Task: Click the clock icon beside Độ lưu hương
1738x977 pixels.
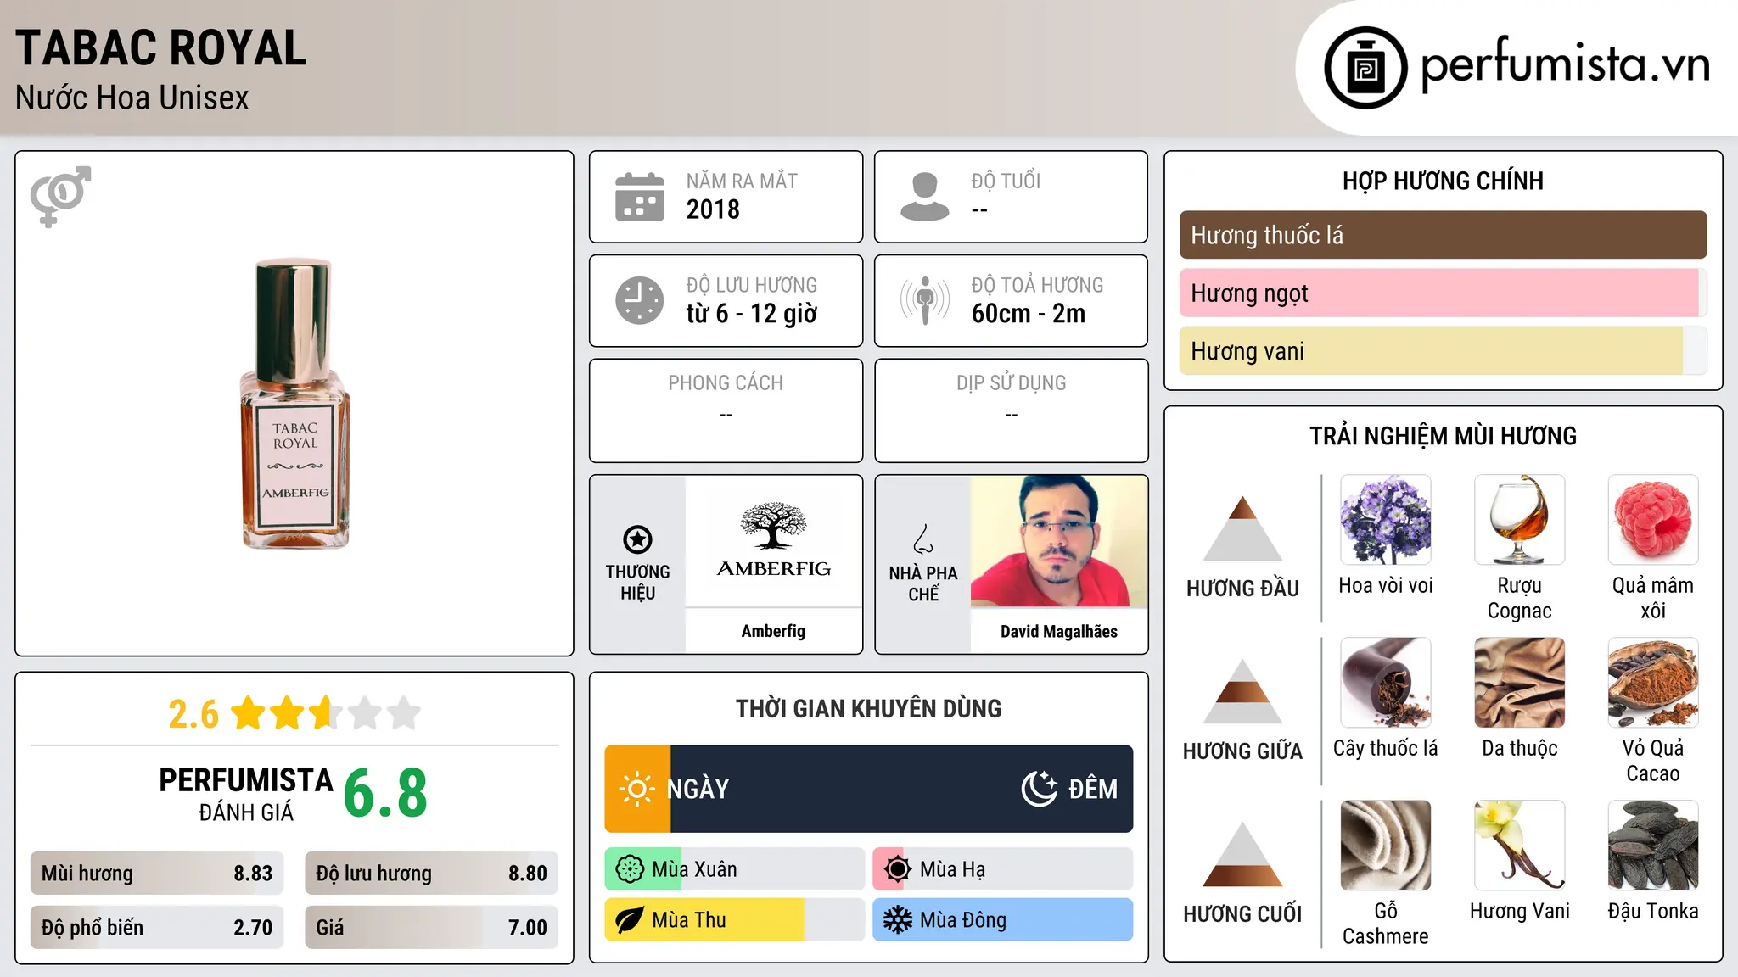Action: pyautogui.click(x=640, y=300)
